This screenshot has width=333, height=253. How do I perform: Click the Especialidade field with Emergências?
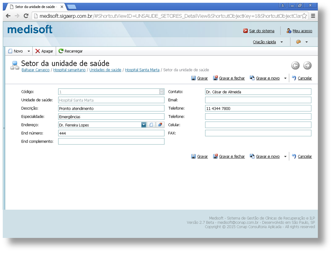tap(111, 117)
